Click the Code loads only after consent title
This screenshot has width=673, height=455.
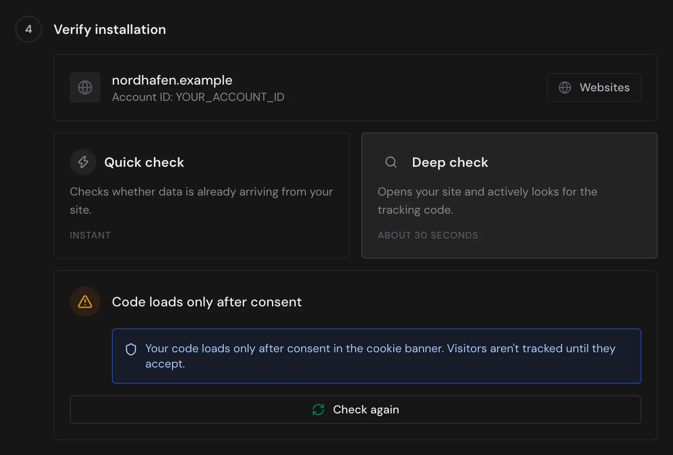206,302
